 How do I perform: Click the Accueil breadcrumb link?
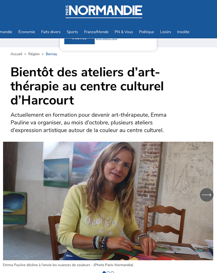click(x=16, y=54)
